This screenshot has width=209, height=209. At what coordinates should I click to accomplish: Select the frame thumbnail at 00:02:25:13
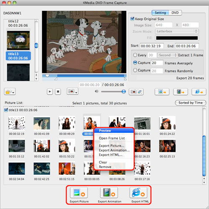[167, 146]
